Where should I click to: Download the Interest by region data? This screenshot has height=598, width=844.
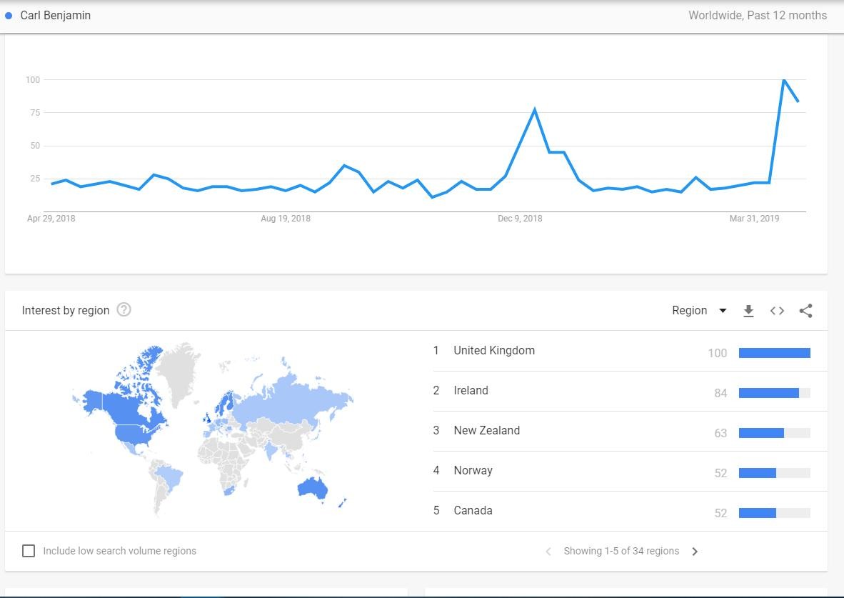pyautogui.click(x=748, y=311)
